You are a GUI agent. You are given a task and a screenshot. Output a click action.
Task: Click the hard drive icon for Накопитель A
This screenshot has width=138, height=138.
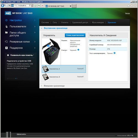(x=46, y=69)
